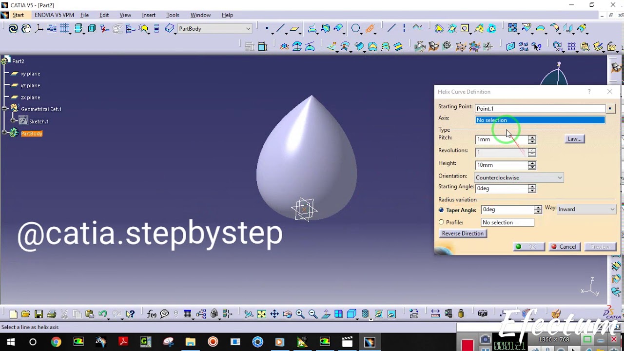Open the PartBody dropdown in toolbar
624x351 pixels.
click(248, 29)
